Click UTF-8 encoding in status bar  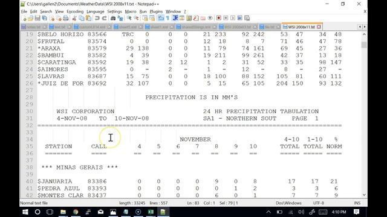[319, 203]
